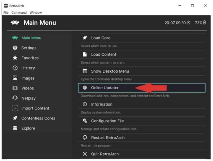
Task: Select Load Core entry
Action: (x=101, y=38)
